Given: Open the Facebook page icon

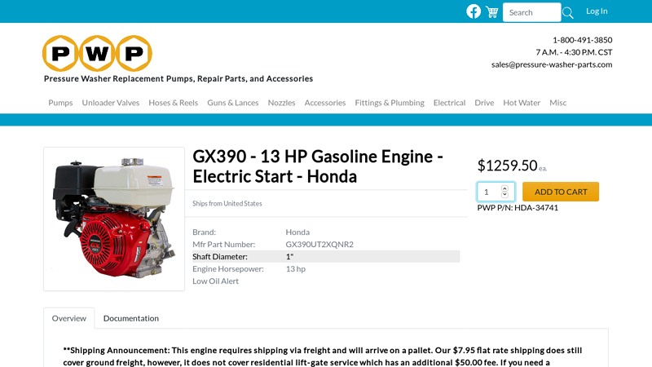Looking at the screenshot, I should (474, 11).
